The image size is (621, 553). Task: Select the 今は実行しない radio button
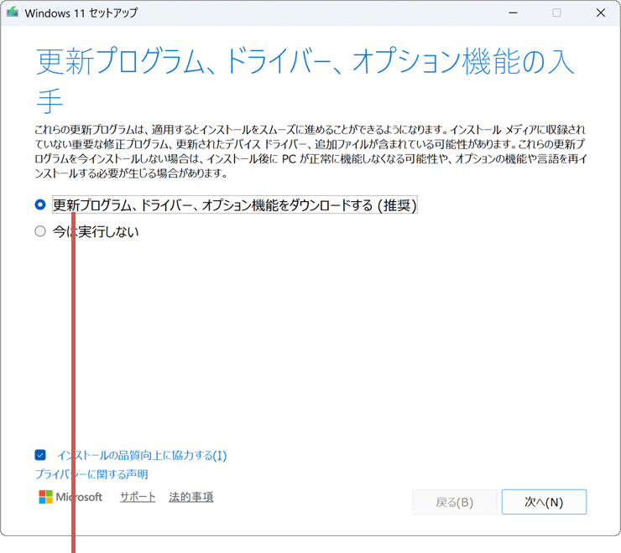(40, 231)
